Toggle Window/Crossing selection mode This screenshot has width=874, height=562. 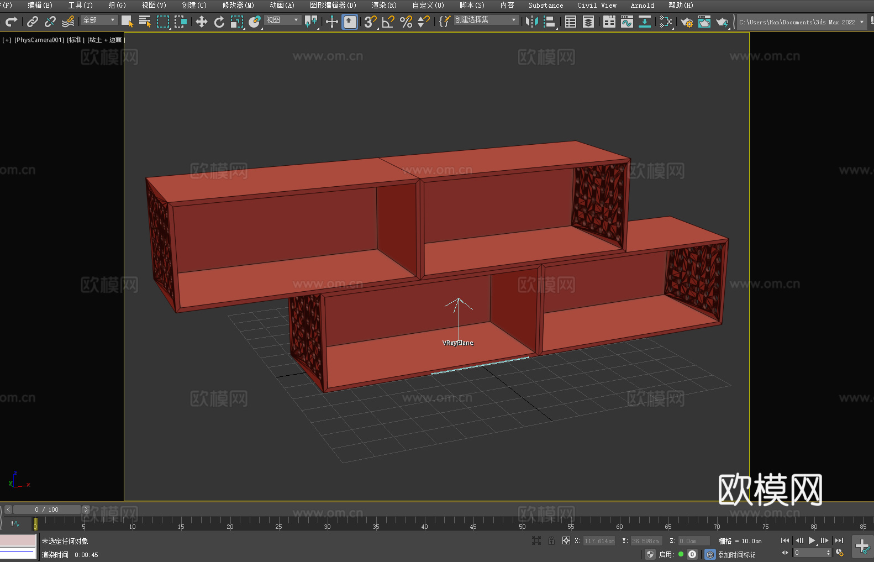click(x=181, y=22)
